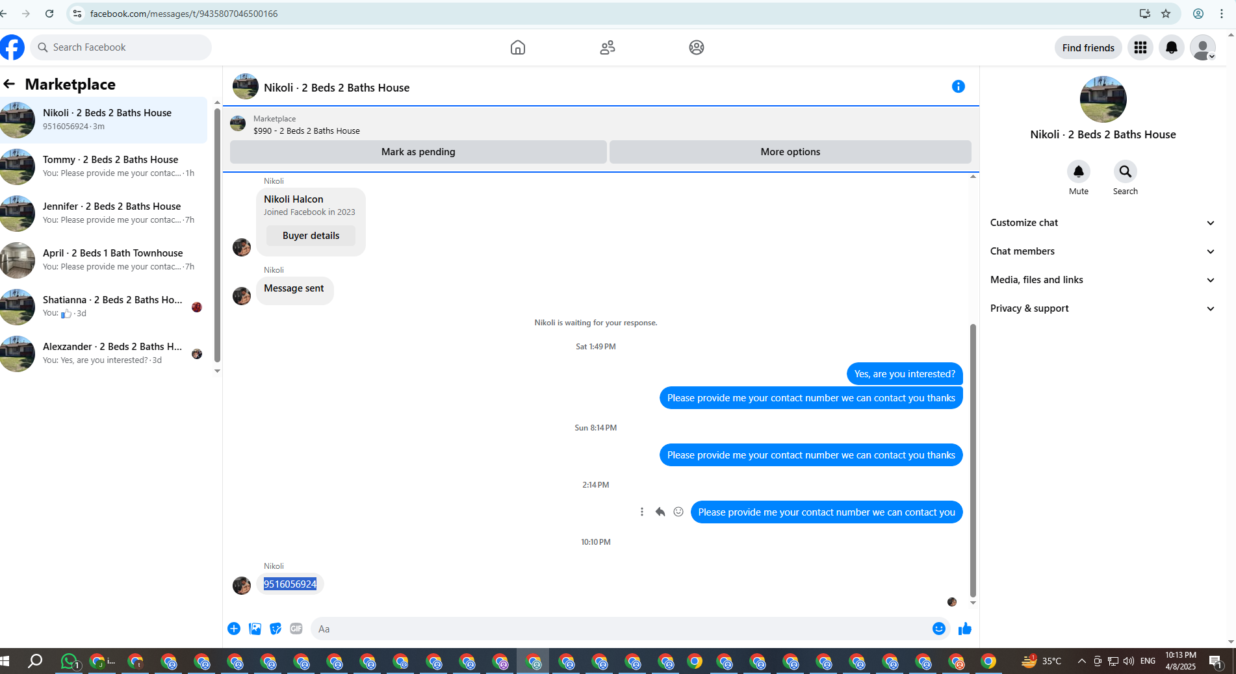Reply to message using the reply arrow

point(660,512)
